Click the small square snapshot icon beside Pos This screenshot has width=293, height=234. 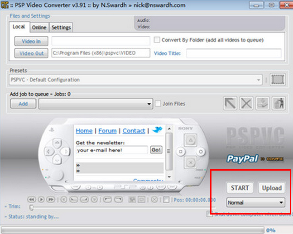pyautogui.click(x=166, y=200)
